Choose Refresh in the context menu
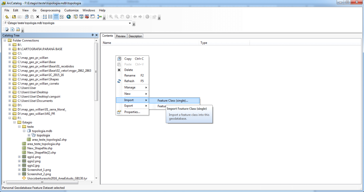The width and height of the screenshot is (364, 192). (132, 81)
